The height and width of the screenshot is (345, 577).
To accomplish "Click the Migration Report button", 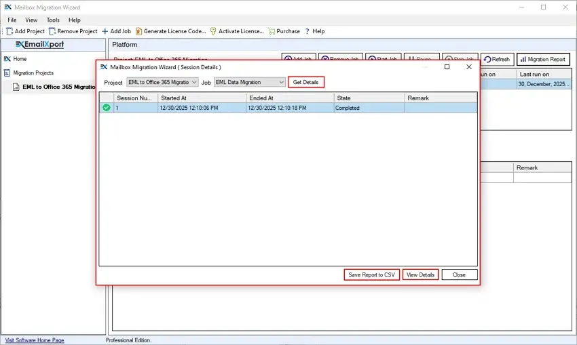I will coord(543,59).
